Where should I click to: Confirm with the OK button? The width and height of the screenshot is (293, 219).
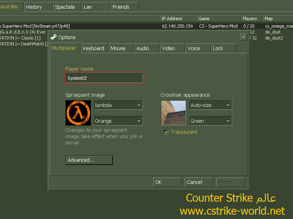point(167,182)
